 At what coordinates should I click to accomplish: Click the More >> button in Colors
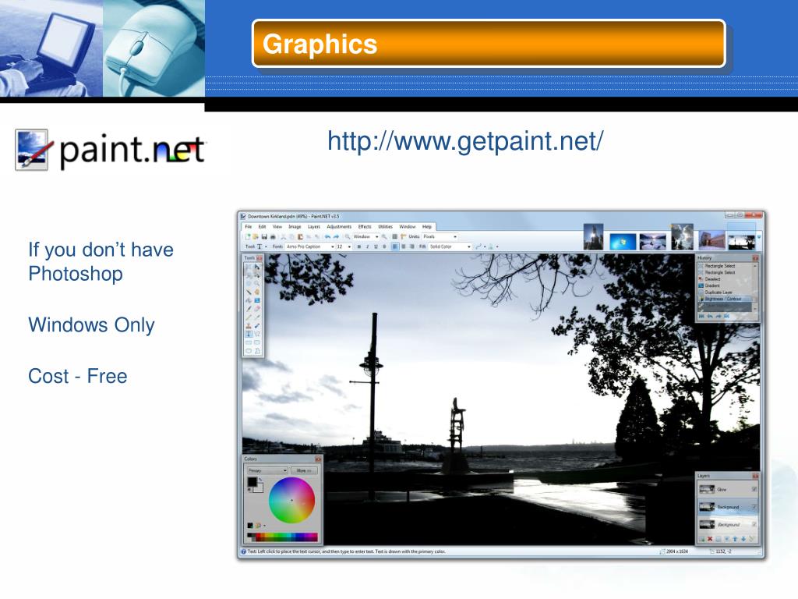click(x=305, y=470)
